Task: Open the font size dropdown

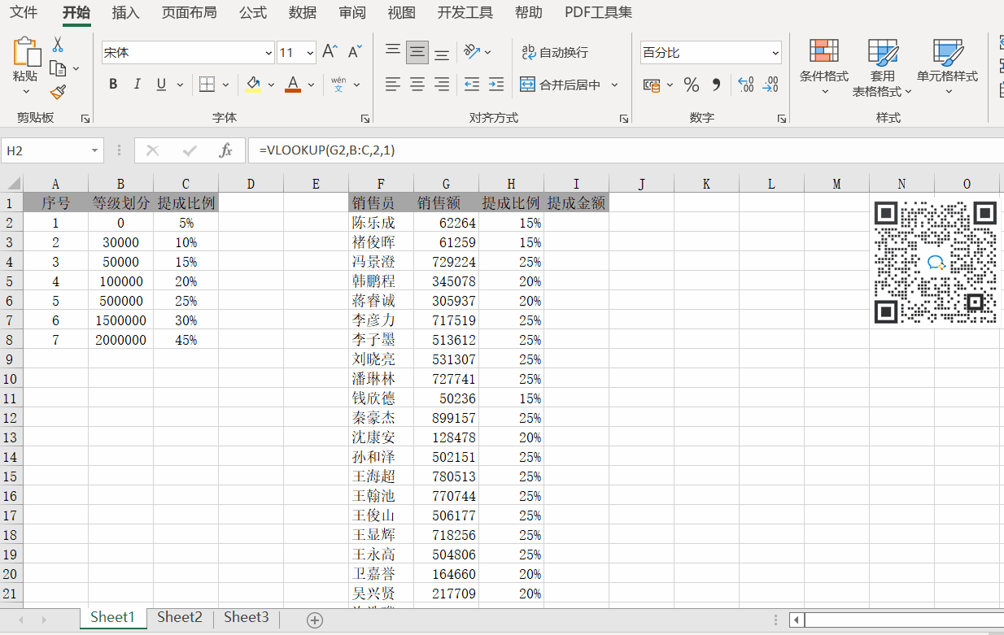Action: coord(310,53)
